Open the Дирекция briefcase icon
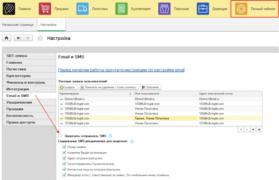 [203, 8]
